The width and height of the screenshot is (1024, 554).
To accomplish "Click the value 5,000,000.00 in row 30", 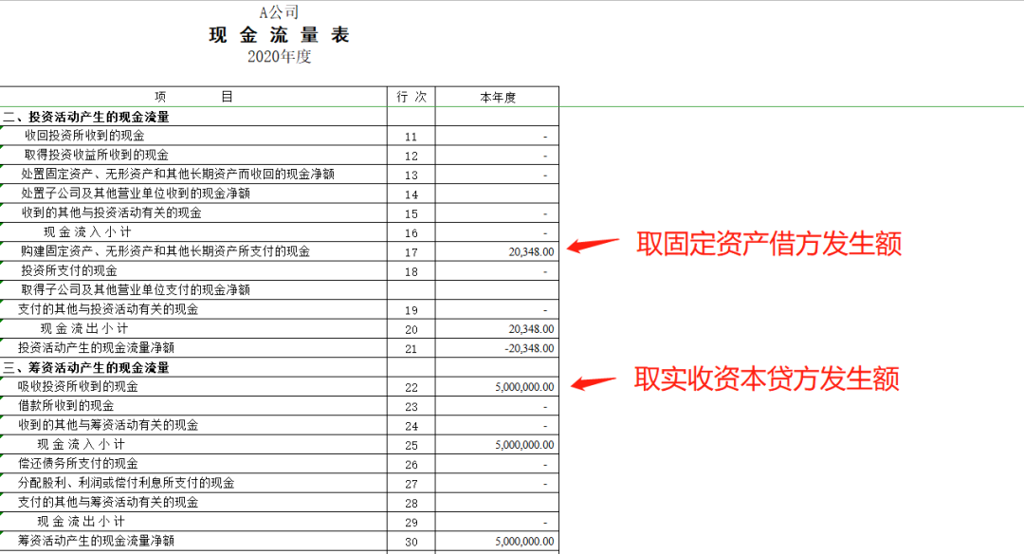I will 524,541.
